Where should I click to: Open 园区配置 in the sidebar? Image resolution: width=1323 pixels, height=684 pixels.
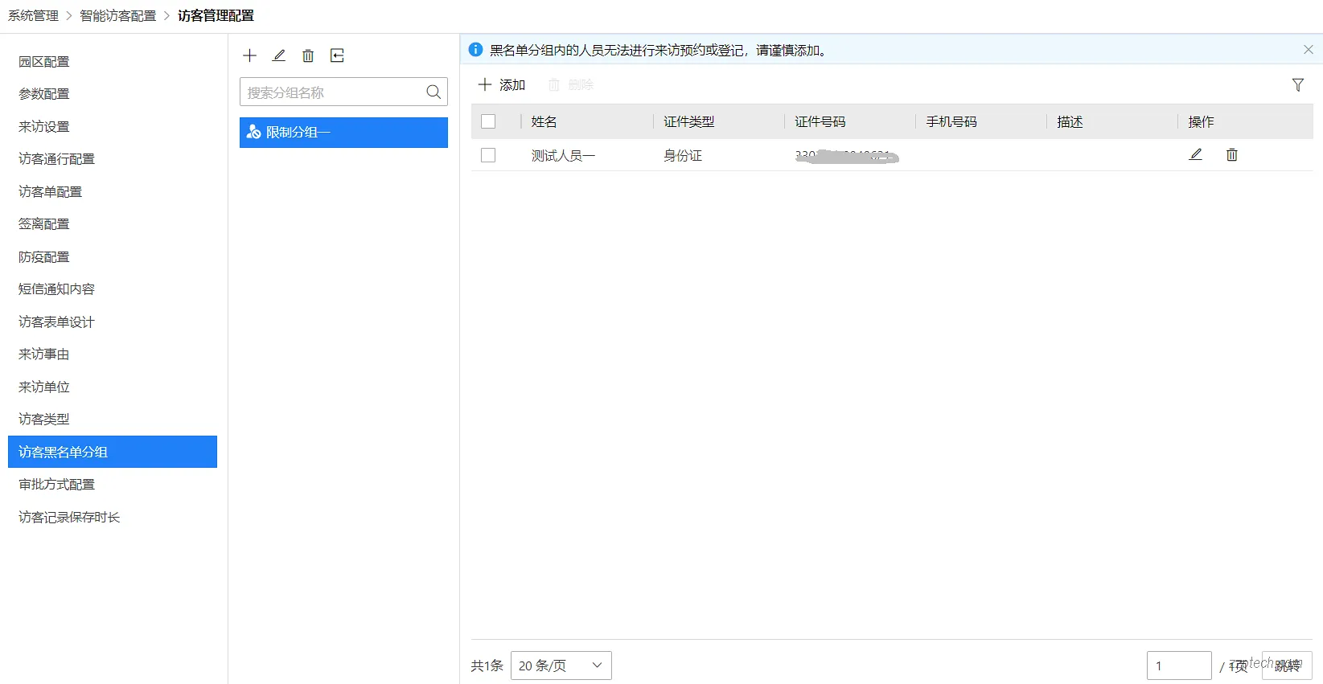[44, 62]
